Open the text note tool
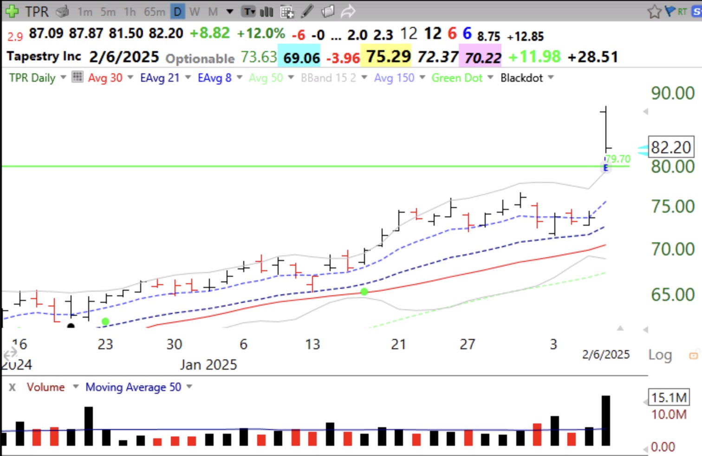The height and width of the screenshot is (456, 702). pyautogui.click(x=248, y=11)
